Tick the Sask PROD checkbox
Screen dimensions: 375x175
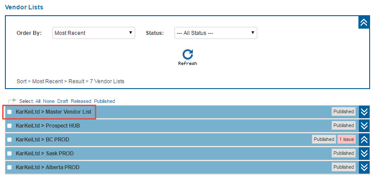[x=9, y=154]
